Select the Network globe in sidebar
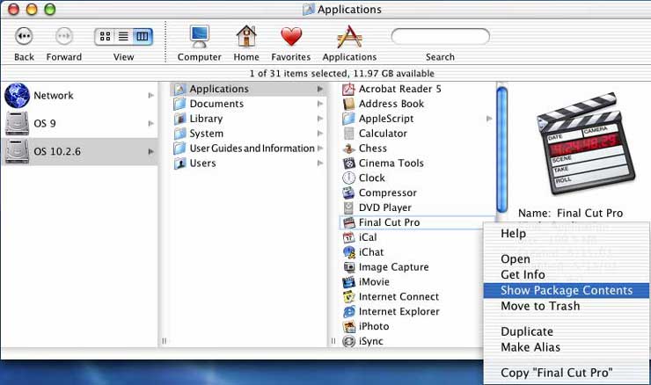This screenshot has height=385, width=651. point(18,95)
